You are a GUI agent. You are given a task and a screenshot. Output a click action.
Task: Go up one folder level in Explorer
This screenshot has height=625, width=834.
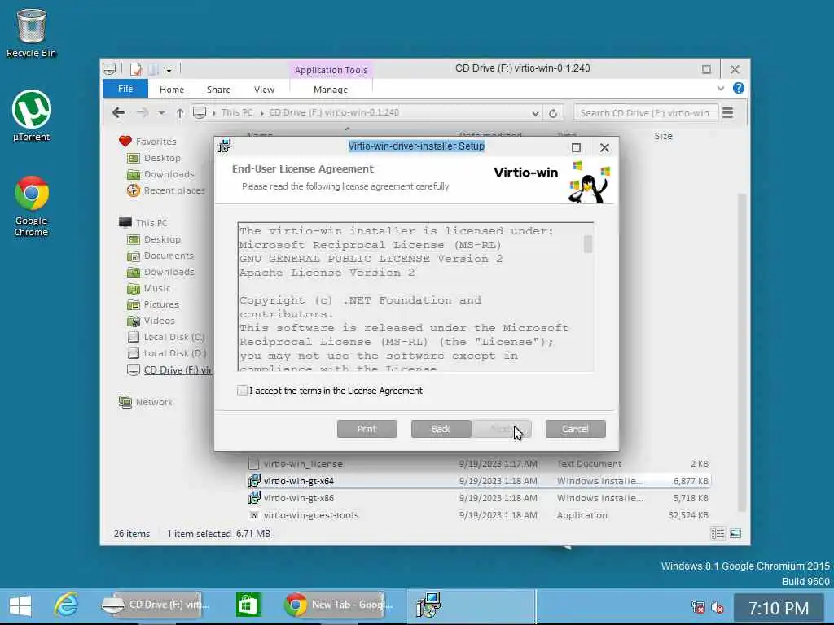pos(180,112)
